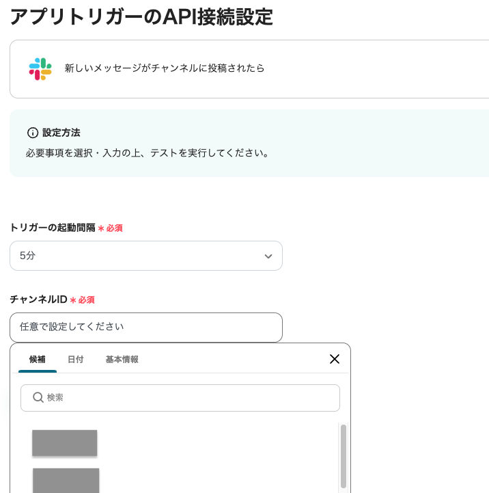Open the 日付 tab
This screenshot has height=493, width=489.
[x=75, y=359]
